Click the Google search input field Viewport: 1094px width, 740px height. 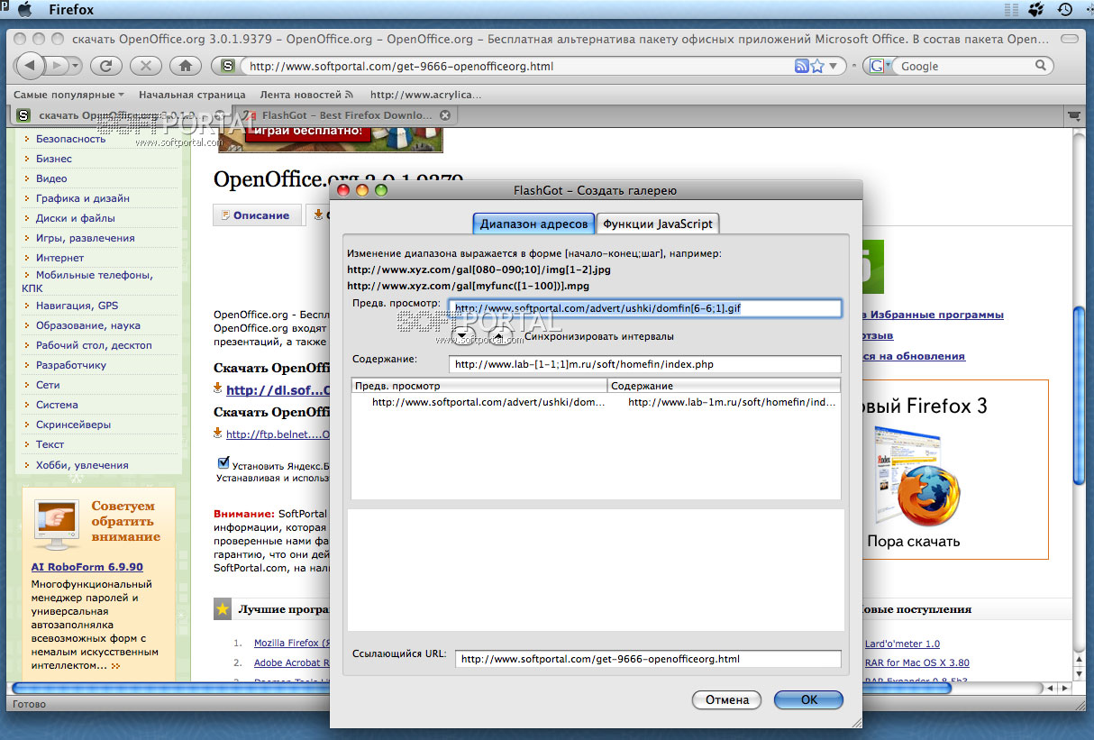click(x=964, y=66)
